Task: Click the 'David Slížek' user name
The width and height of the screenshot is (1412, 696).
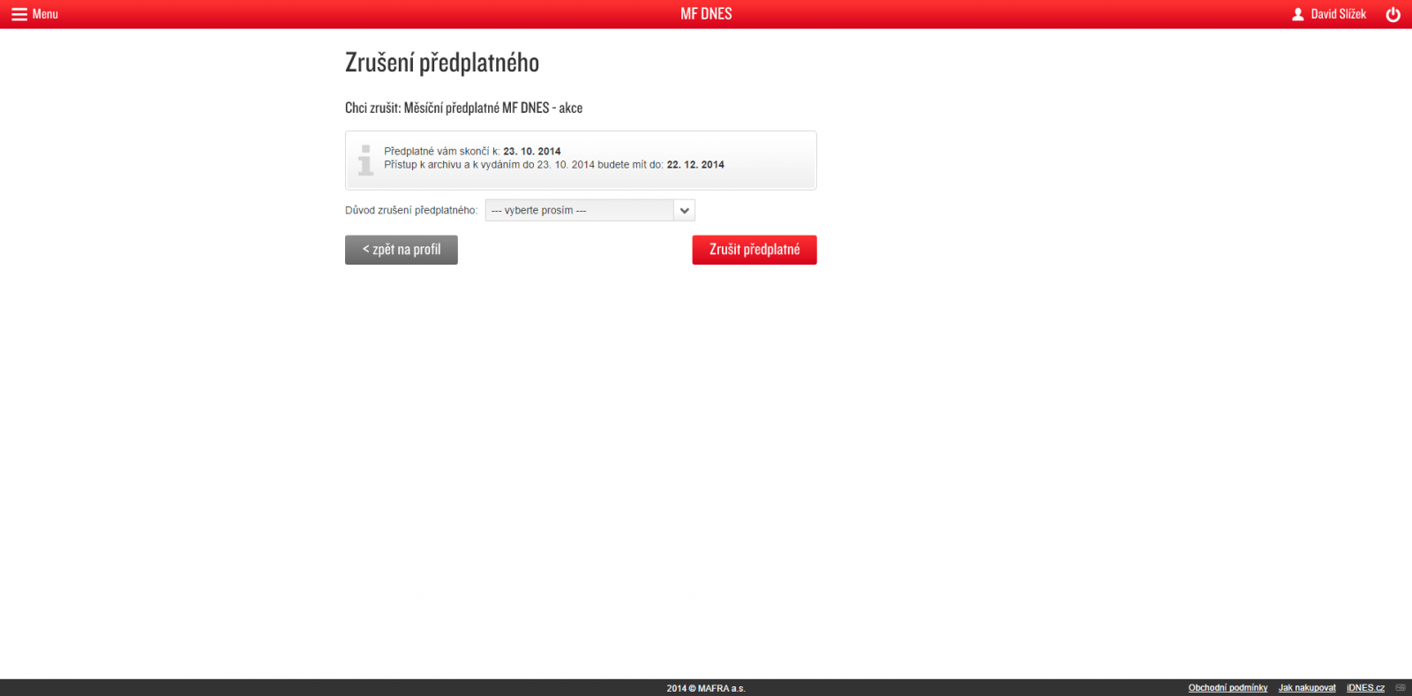Action: point(1338,14)
